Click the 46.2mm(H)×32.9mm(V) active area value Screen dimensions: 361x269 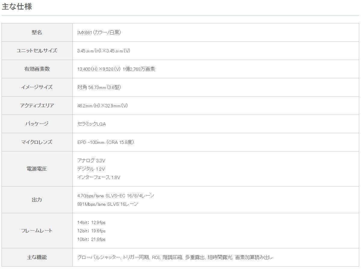tap(102, 106)
